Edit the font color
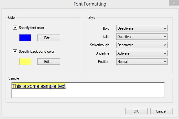Image resolution: width=179 pixels, height=119 pixels. click(x=49, y=38)
